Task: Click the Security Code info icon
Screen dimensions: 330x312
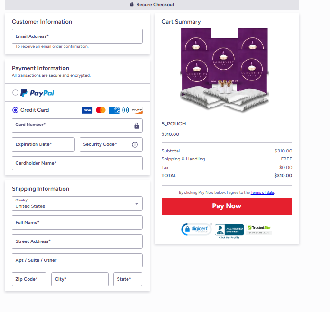Action: tap(135, 144)
